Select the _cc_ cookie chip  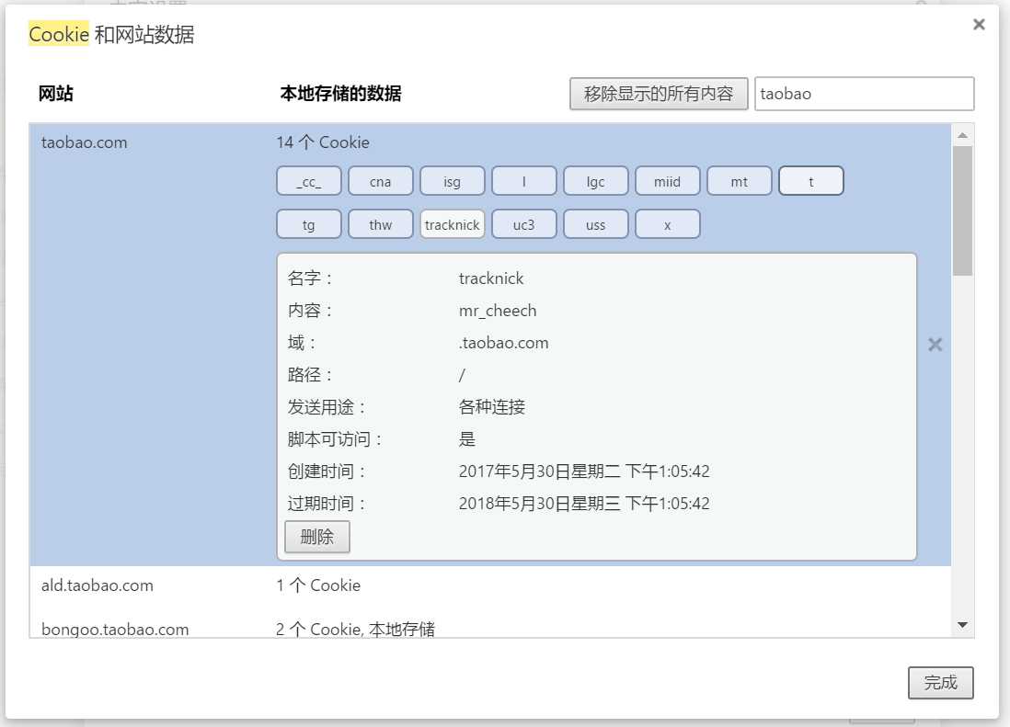coord(308,181)
